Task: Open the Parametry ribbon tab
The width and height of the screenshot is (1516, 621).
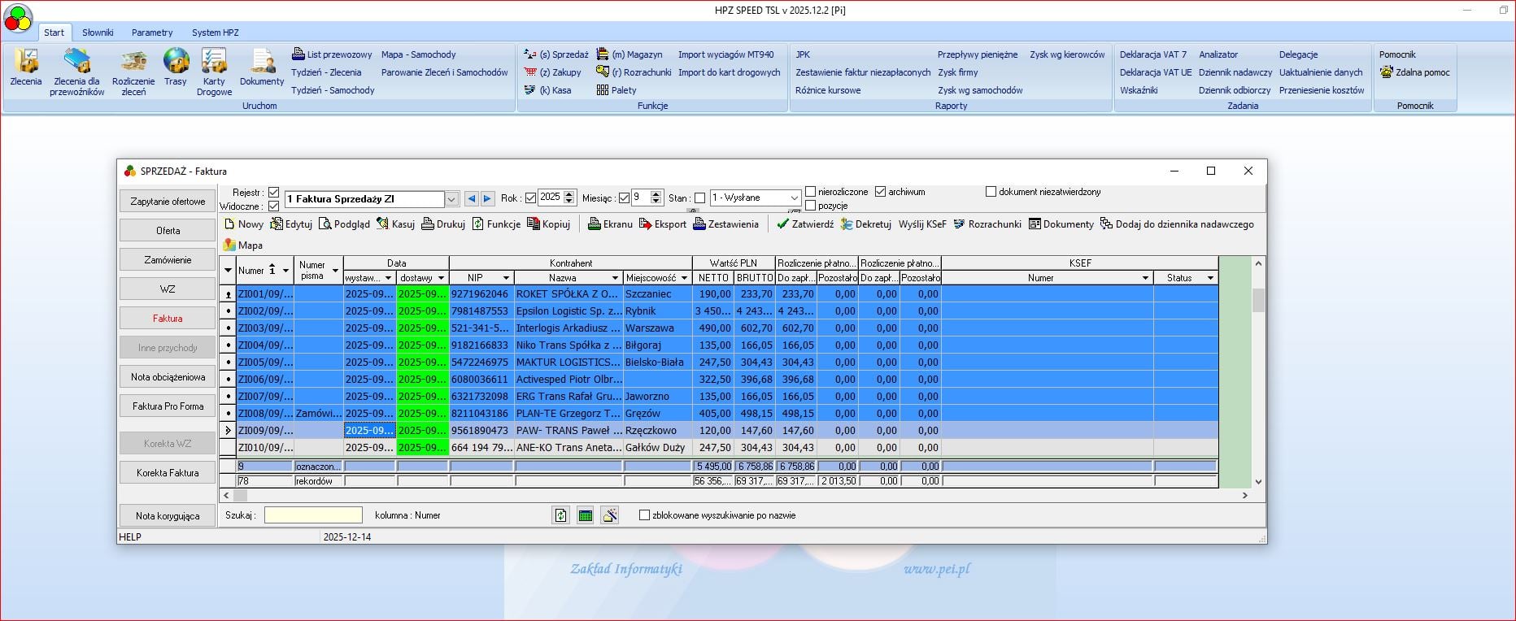Action: (x=152, y=33)
